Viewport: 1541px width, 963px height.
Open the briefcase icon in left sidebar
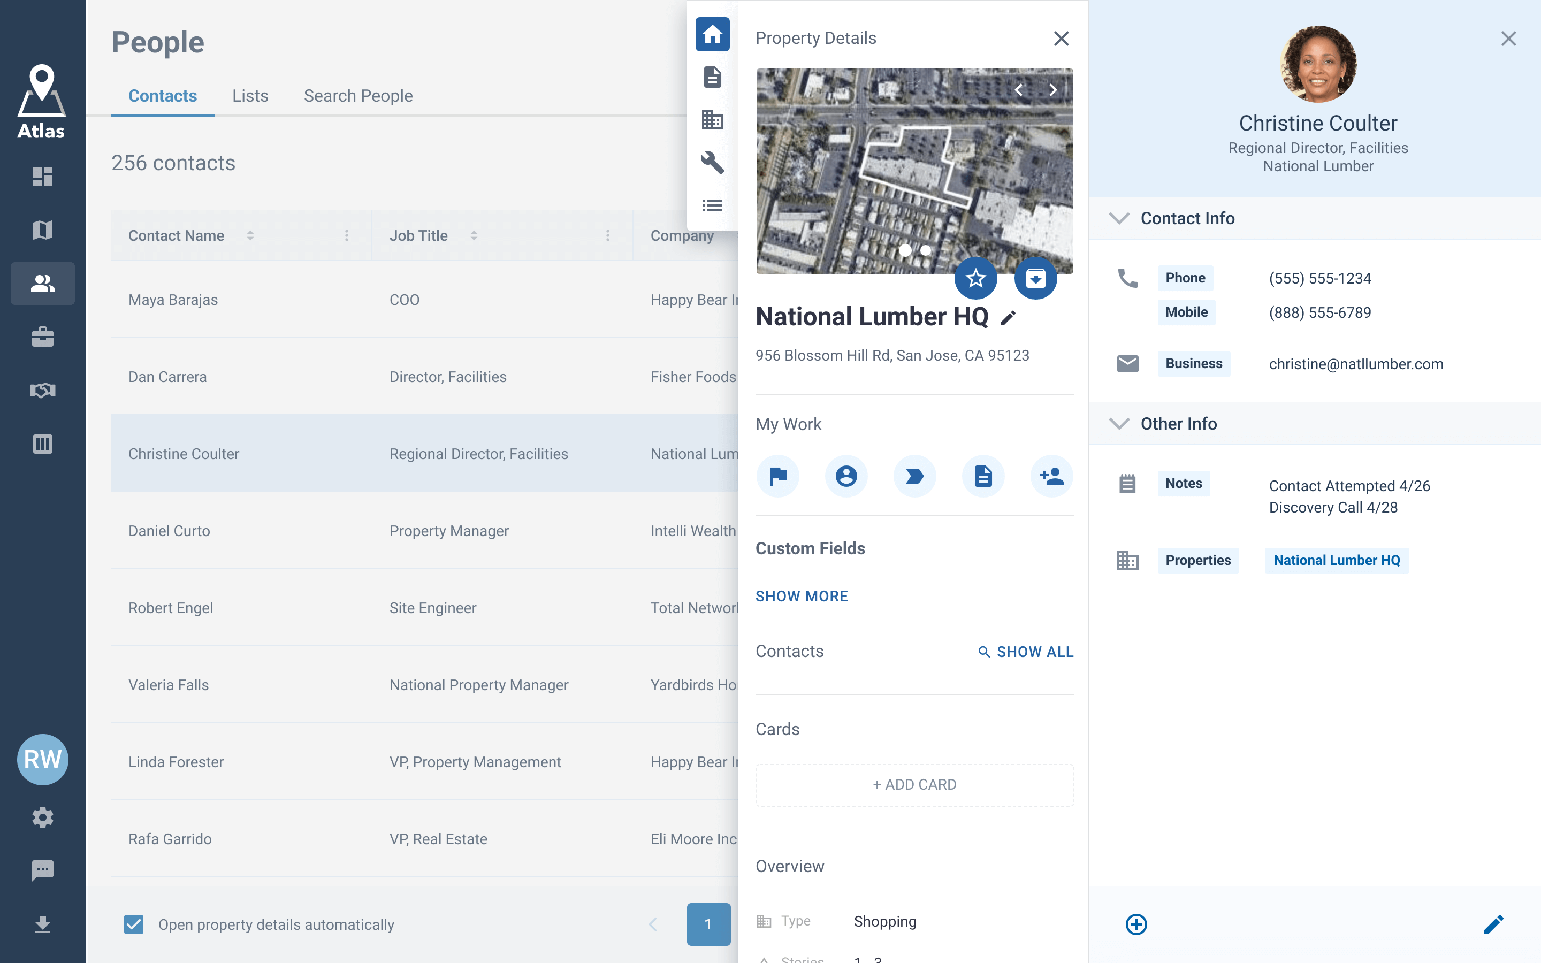pyautogui.click(x=42, y=337)
